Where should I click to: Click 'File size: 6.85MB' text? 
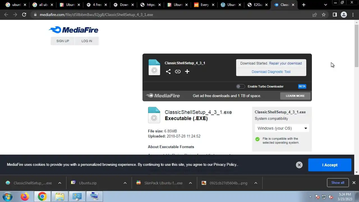point(162,131)
